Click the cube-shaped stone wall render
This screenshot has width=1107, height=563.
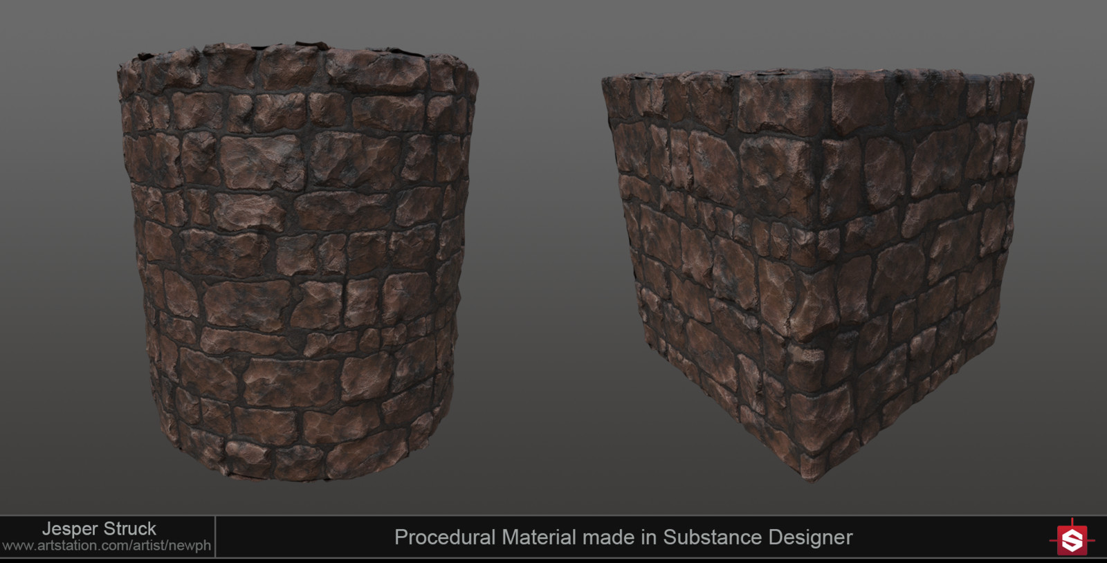pyautogui.click(x=816, y=273)
